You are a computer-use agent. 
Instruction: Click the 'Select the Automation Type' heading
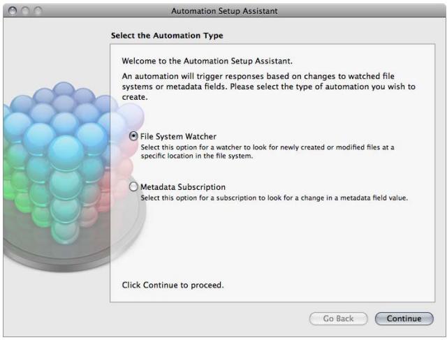[167, 36]
